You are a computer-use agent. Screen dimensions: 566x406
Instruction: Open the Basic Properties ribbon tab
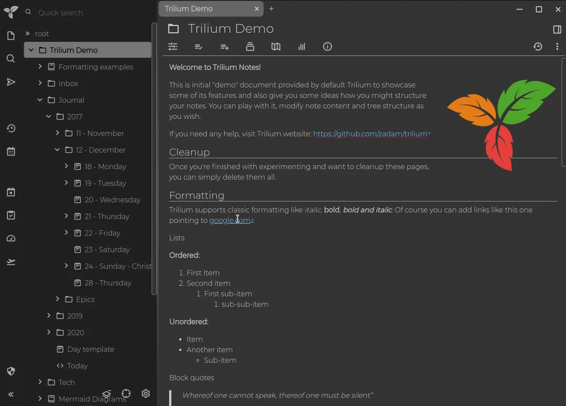(x=173, y=47)
